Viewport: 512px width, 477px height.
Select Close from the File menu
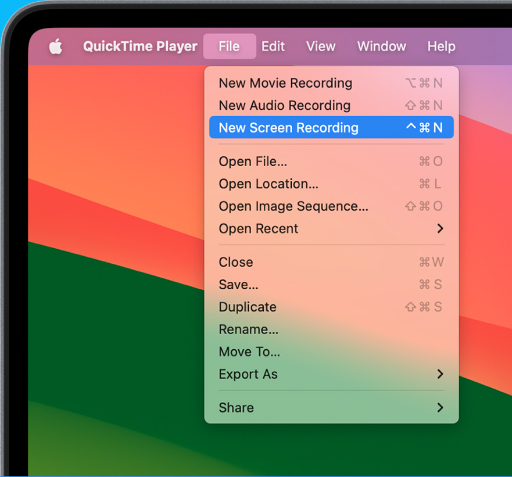[235, 262]
